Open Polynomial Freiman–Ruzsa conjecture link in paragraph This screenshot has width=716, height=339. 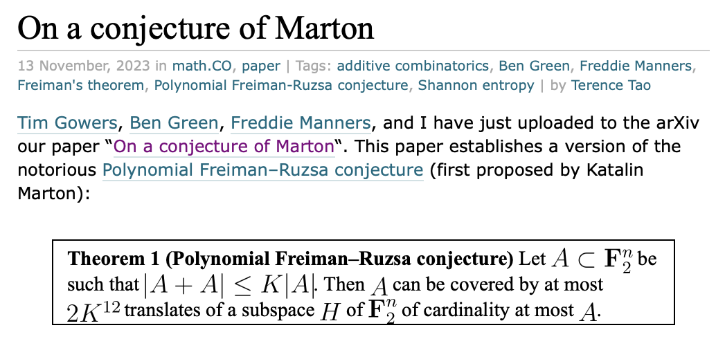(262, 171)
